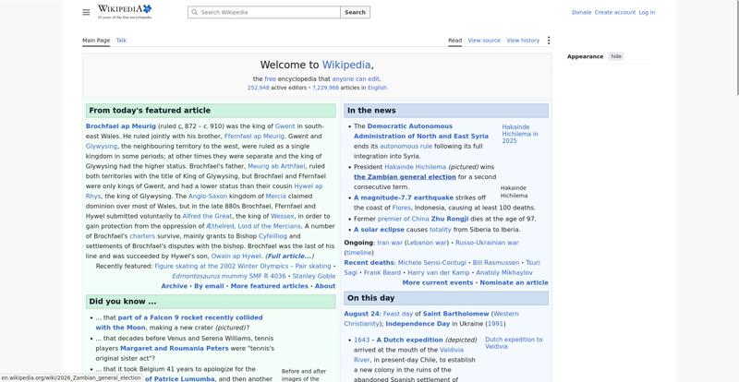Click the Zhu Rongji link

pyautogui.click(x=450, y=219)
